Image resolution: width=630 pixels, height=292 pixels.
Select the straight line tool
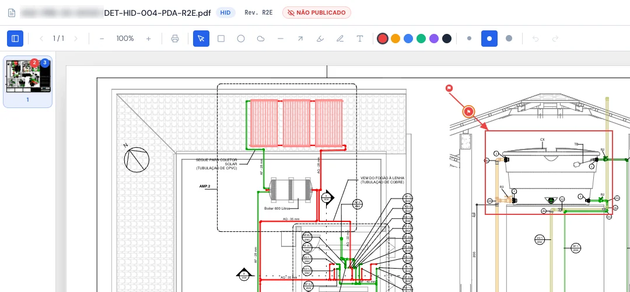click(x=281, y=39)
